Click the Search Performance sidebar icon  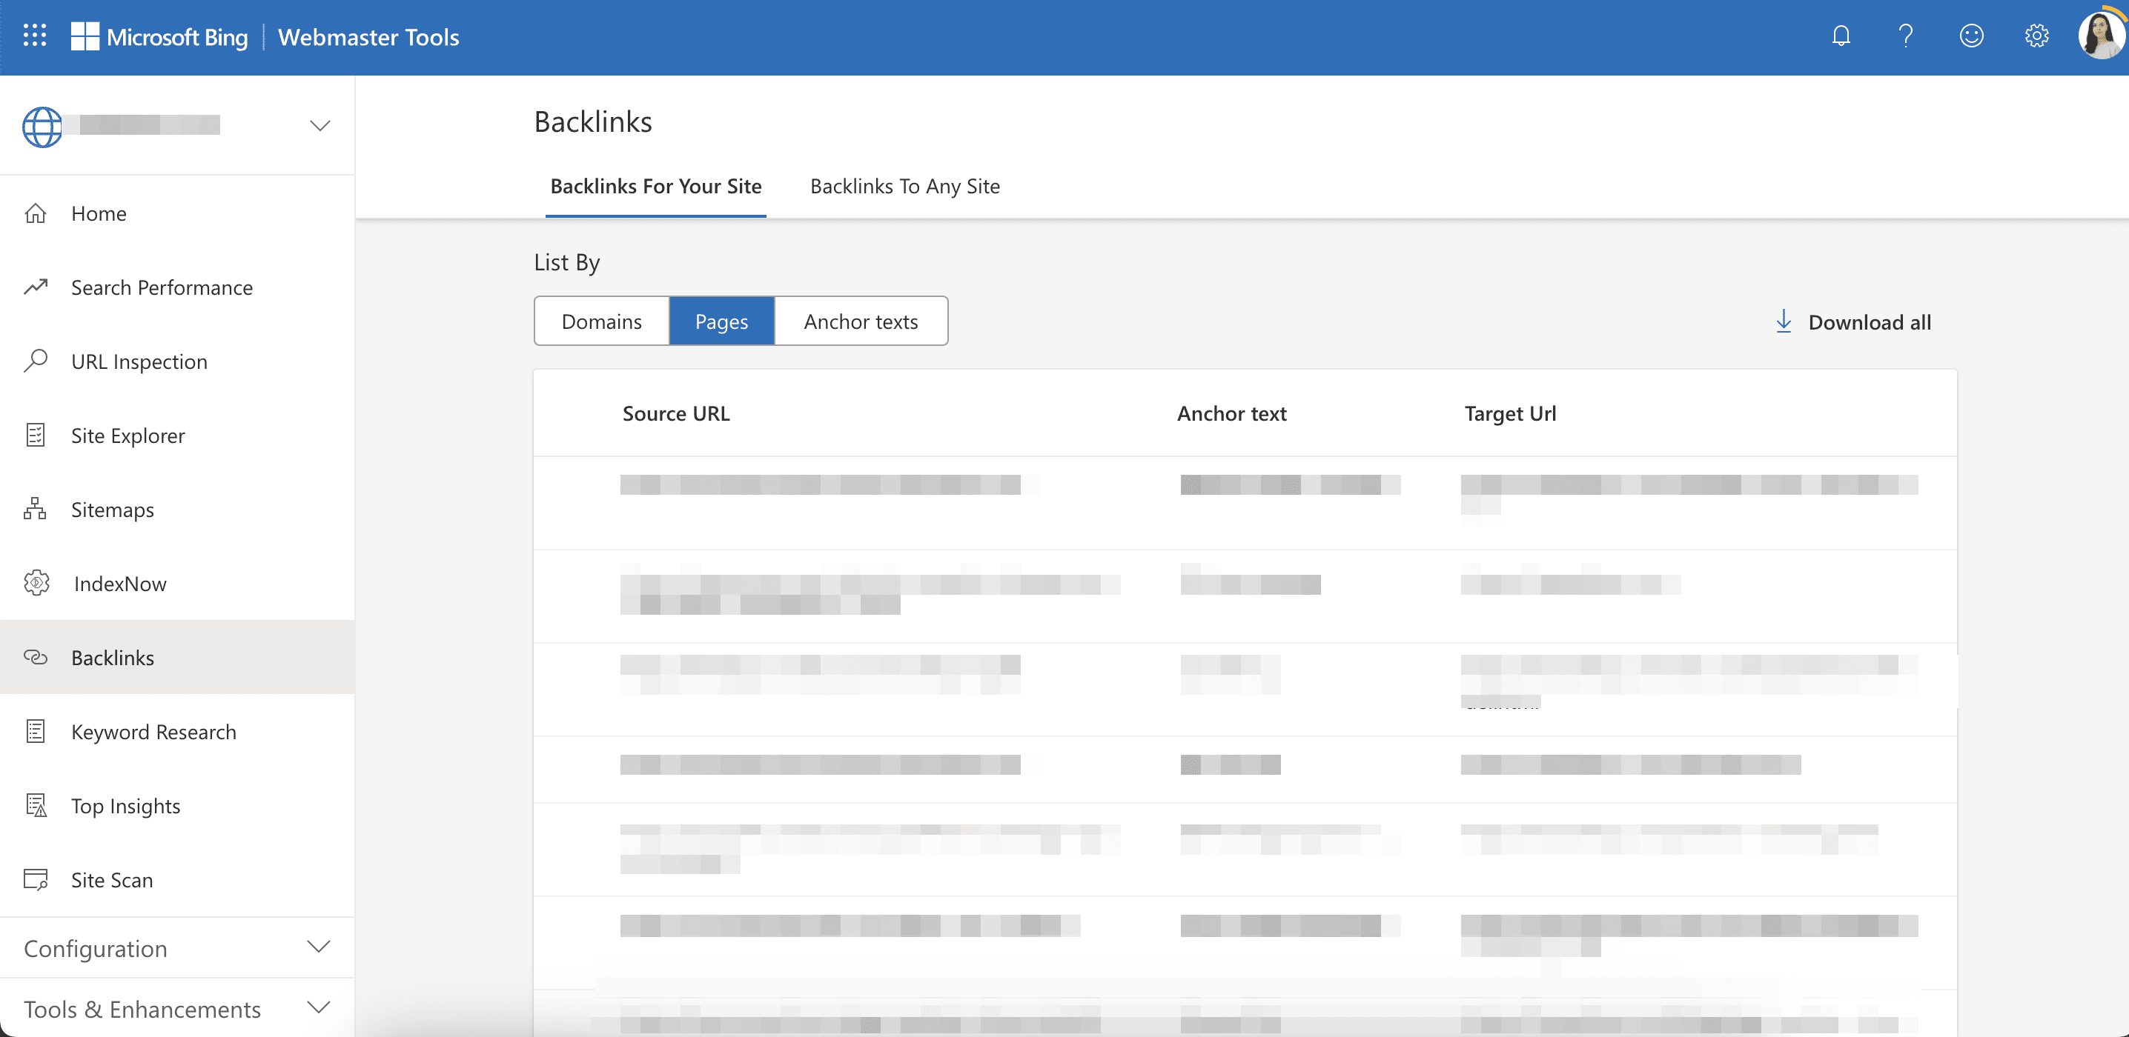click(36, 287)
